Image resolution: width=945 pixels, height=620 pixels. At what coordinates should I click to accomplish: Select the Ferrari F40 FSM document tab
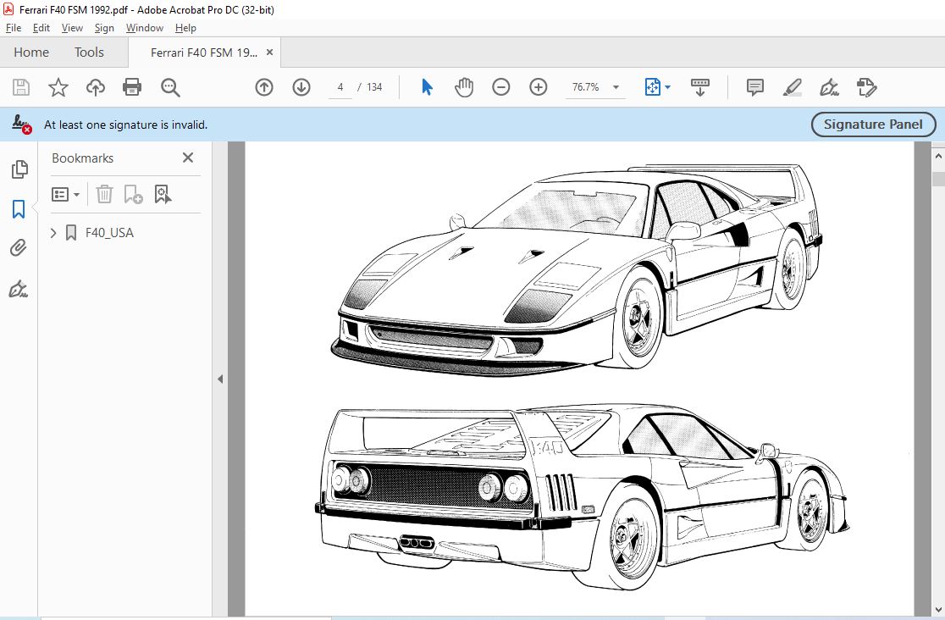[204, 53]
